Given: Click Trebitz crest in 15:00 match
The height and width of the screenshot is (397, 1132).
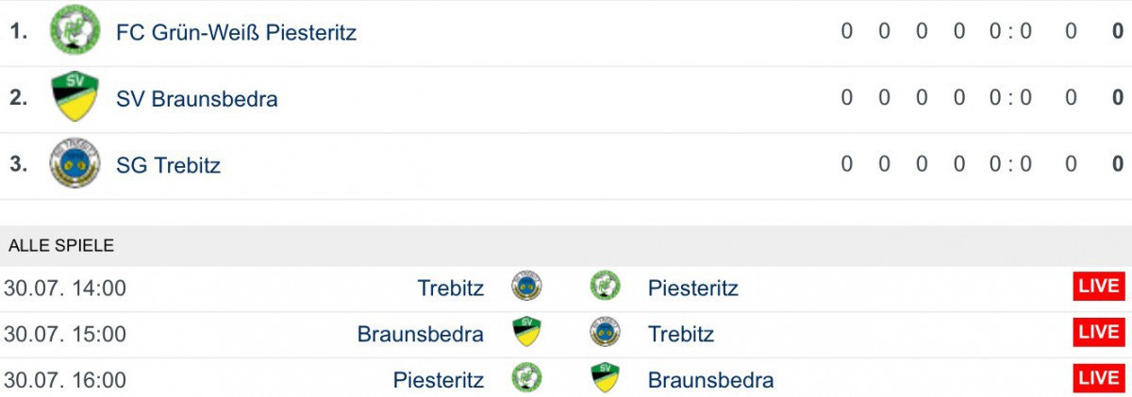Looking at the screenshot, I should click(x=605, y=333).
